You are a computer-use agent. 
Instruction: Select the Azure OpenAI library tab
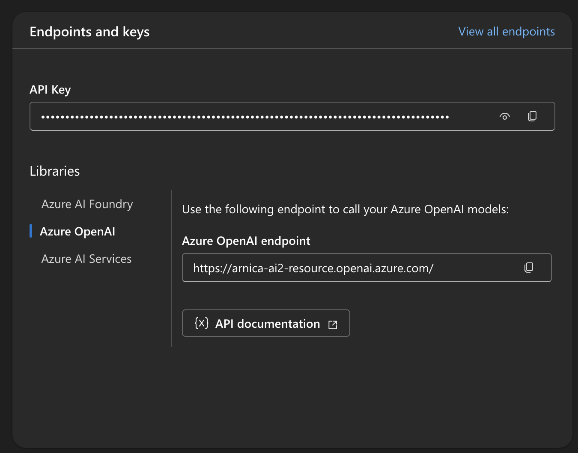pyautogui.click(x=77, y=232)
